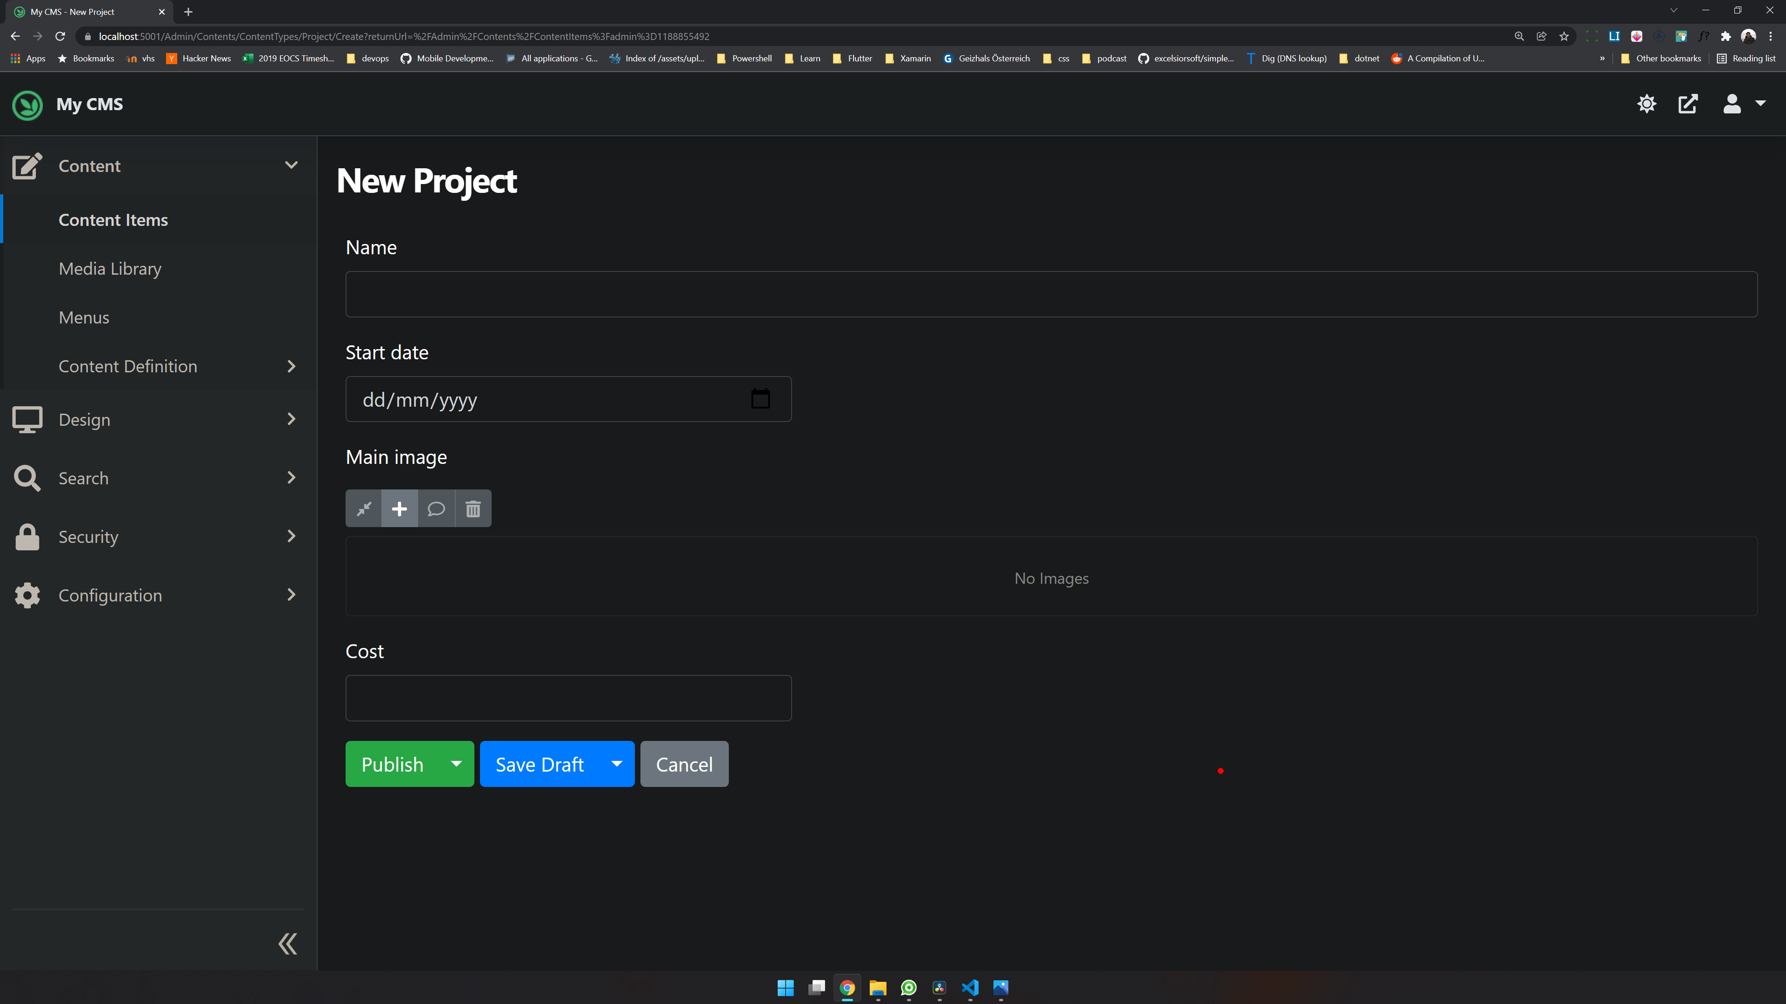Viewport: 1786px width, 1004px height.
Task: Open the Start date calendar picker
Action: (x=760, y=399)
